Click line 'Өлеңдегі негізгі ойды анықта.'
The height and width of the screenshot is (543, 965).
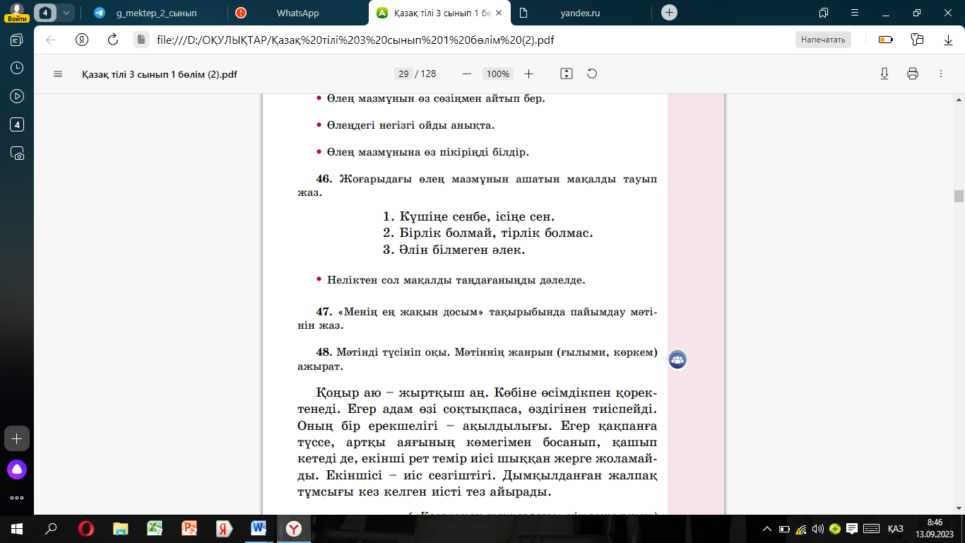[x=410, y=125]
